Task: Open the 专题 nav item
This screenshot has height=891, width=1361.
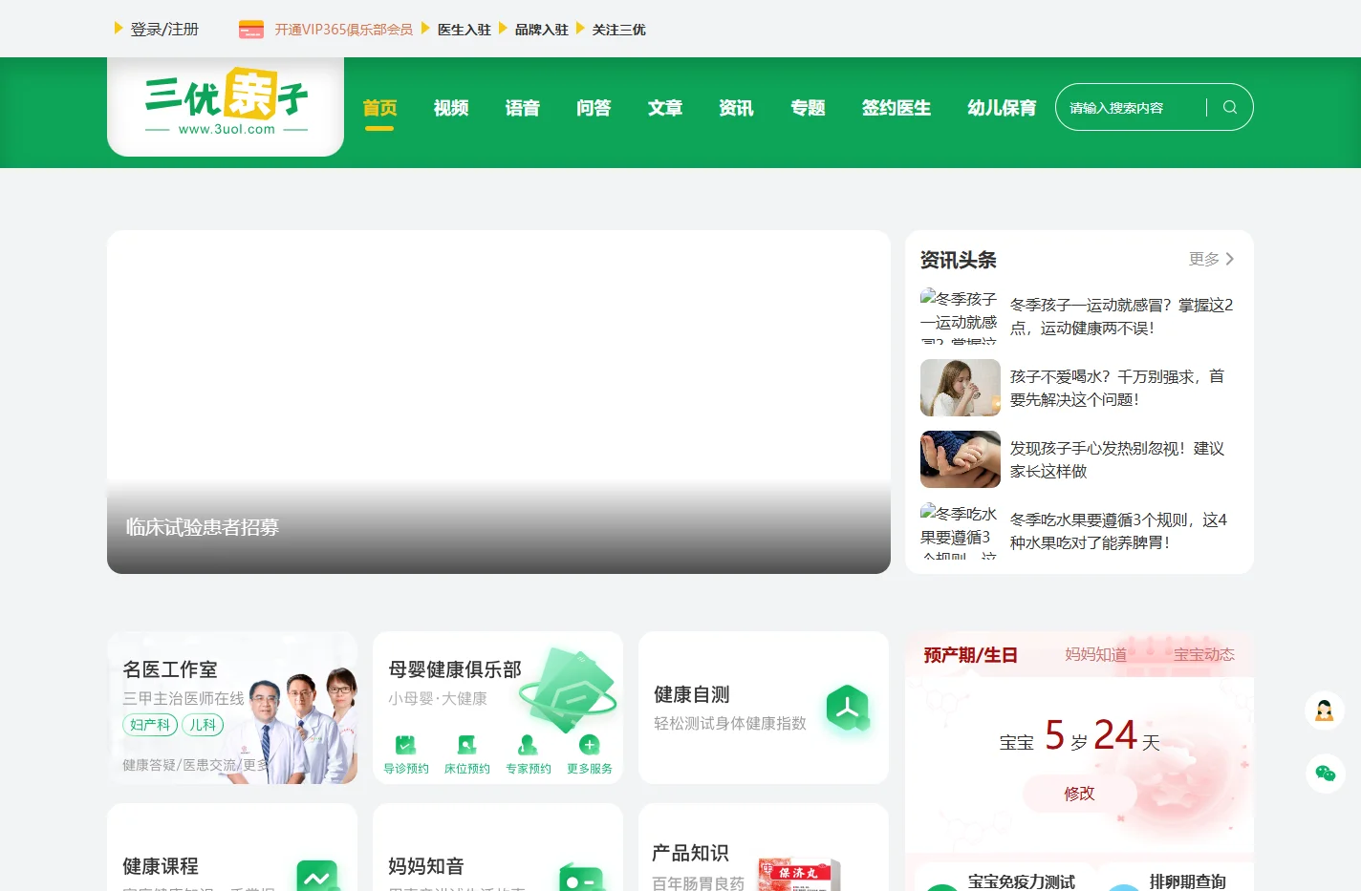Action: point(808,108)
